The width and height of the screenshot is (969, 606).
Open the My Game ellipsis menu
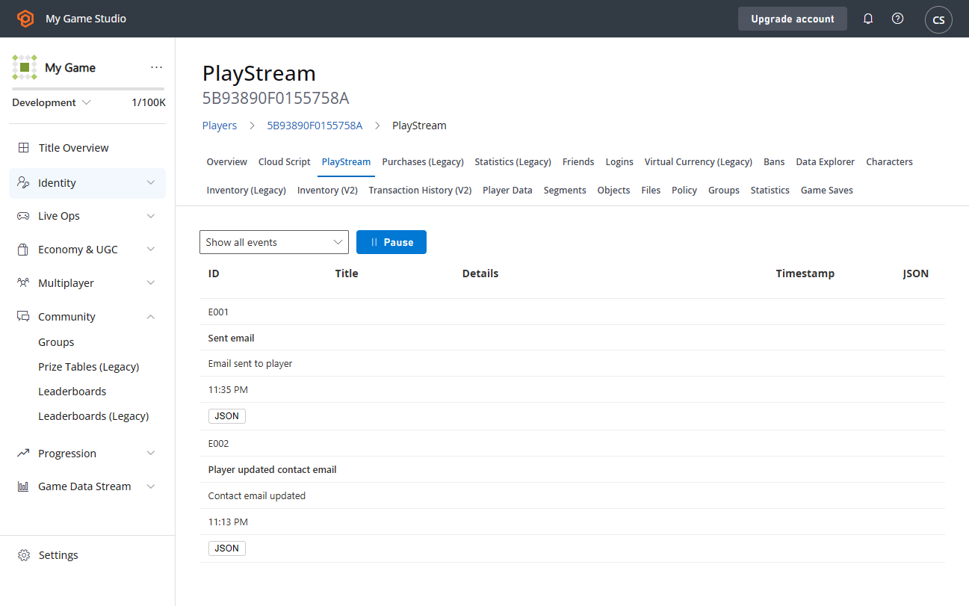tap(156, 67)
